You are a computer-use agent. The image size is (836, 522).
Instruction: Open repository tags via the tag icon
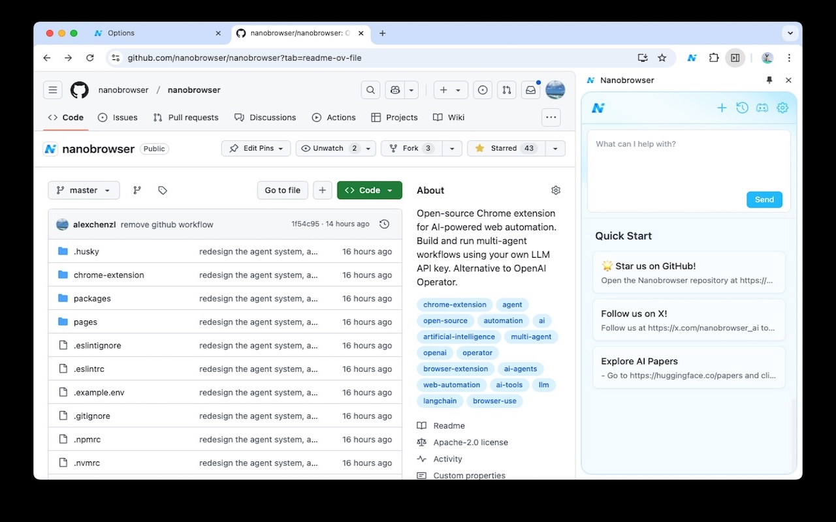tap(162, 190)
